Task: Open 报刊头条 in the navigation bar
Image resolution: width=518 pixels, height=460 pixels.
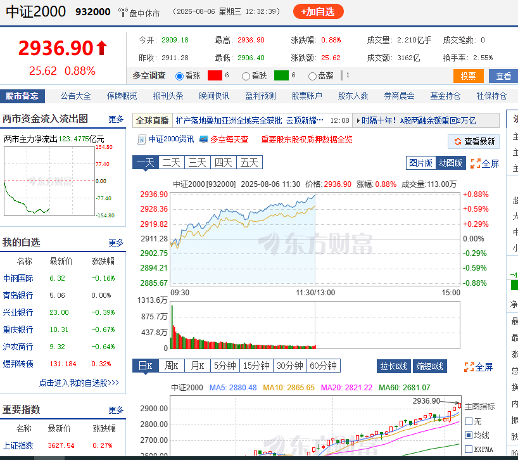Action: 168,96
